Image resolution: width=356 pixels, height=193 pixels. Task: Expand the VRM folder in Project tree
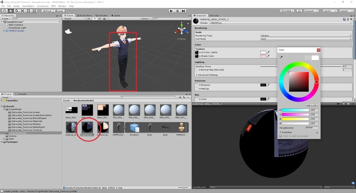tap(4, 139)
